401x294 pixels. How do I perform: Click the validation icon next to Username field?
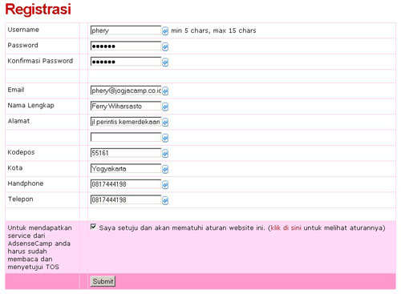165,31
